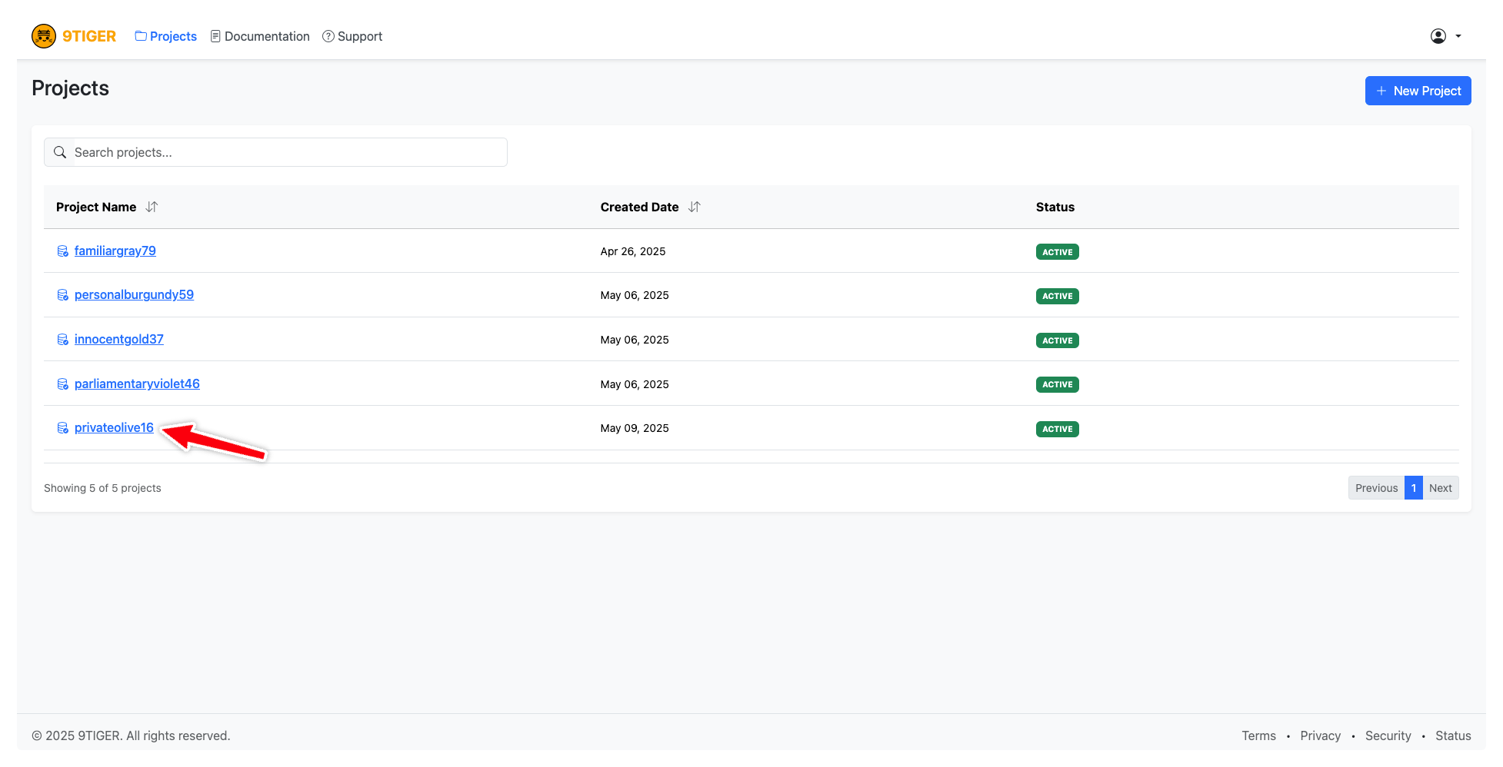The image size is (1503, 767).
Task: Open the privateolive16 project link
Action: tap(114, 428)
